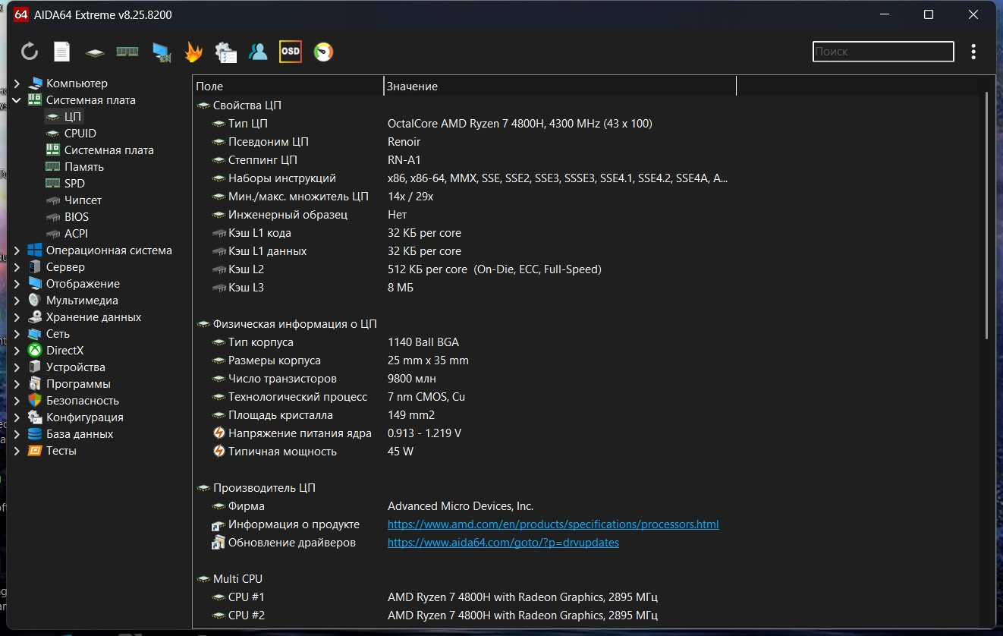Open the OSD panel icon

tap(291, 52)
